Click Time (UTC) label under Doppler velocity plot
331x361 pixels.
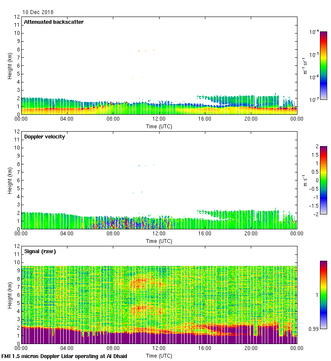tap(159, 241)
